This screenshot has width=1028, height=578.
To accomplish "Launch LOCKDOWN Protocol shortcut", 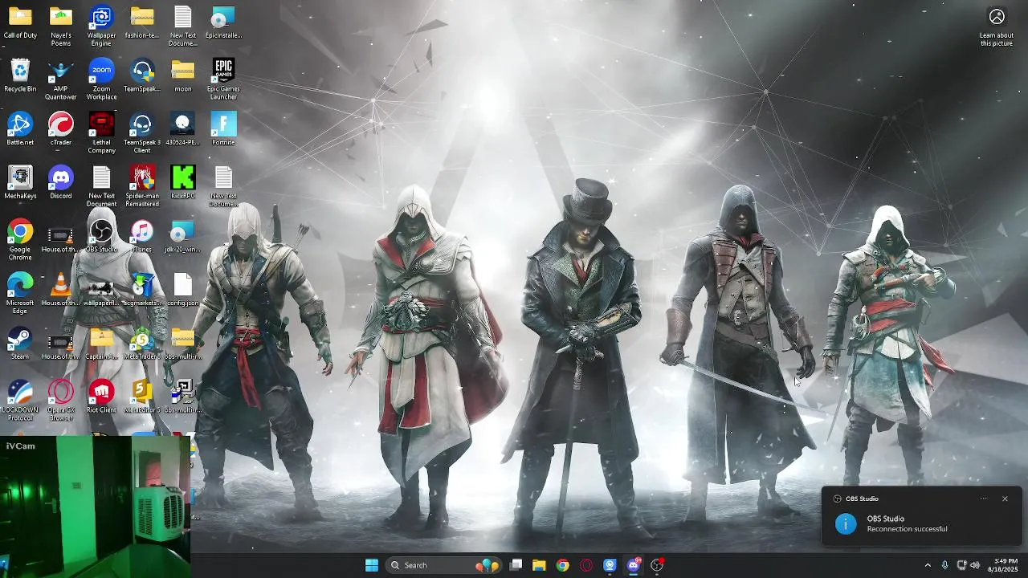I will click(20, 401).
